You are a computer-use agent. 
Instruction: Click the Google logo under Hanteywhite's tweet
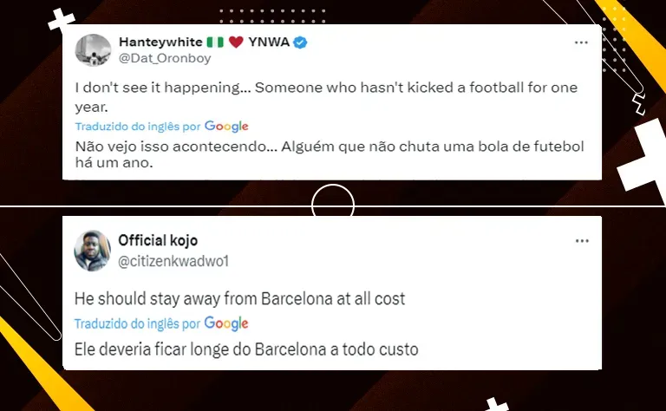click(x=226, y=127)
